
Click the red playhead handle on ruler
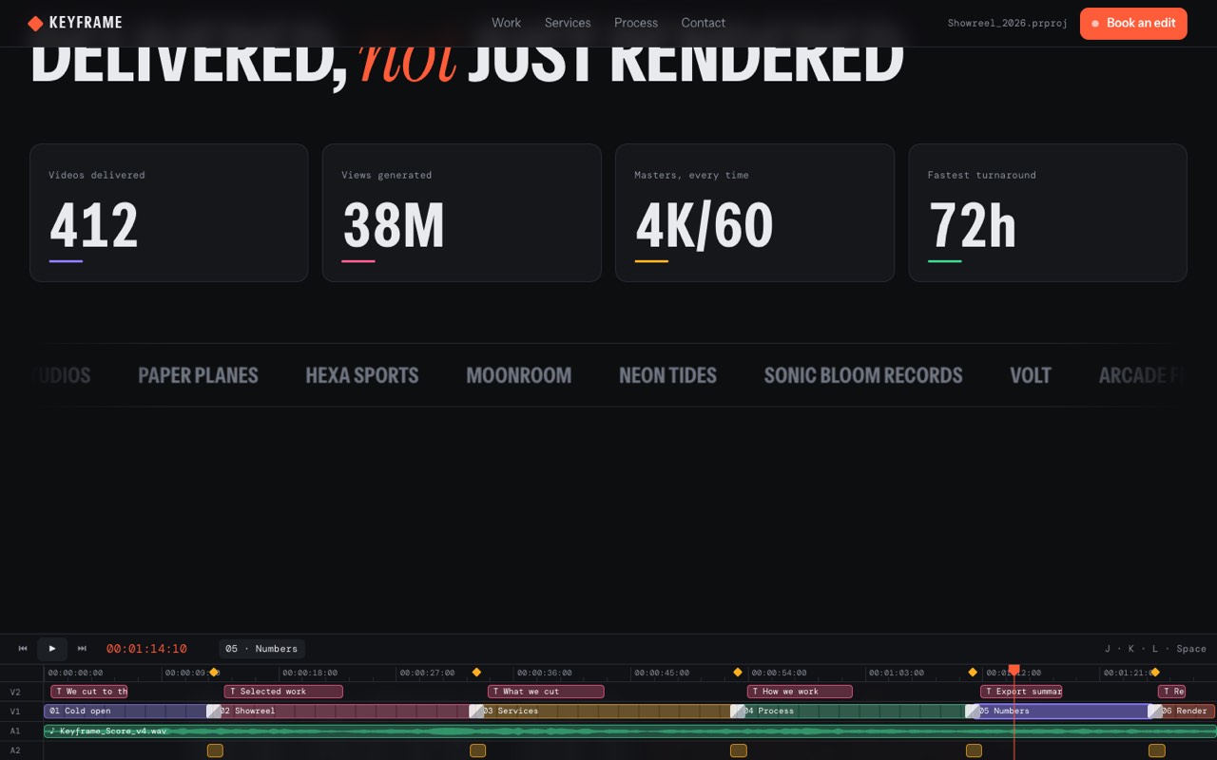[x=1014, y=670]
